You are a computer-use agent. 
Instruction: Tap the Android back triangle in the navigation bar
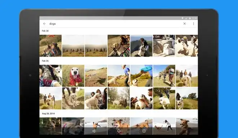pyautogui.click(x=94, y=131)
